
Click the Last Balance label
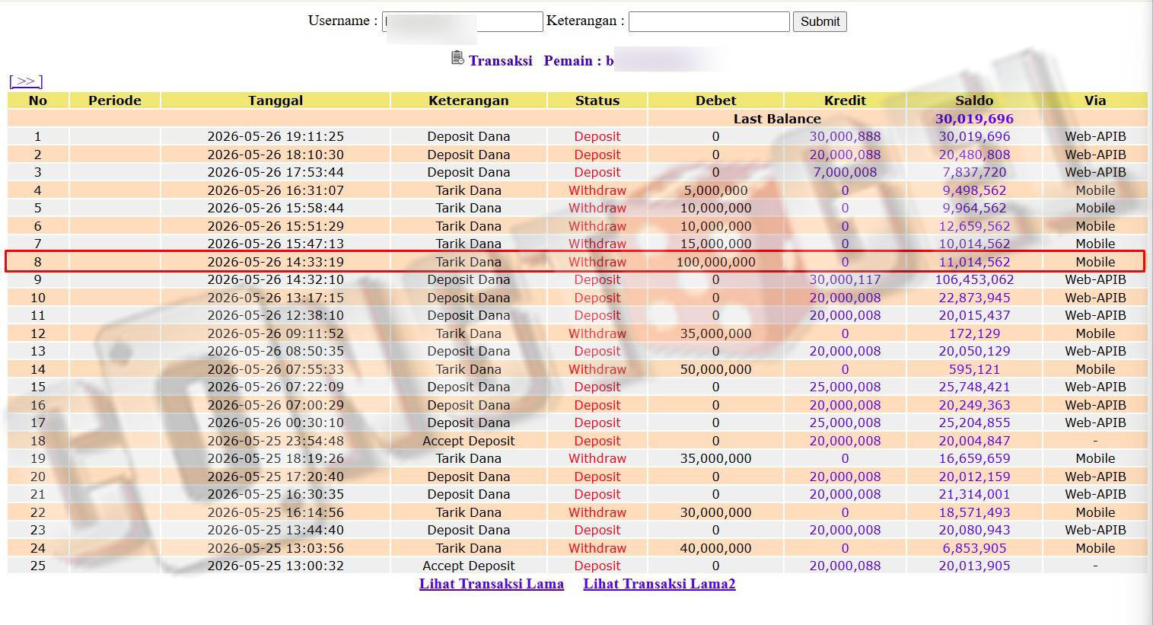[x=777, y=119]
